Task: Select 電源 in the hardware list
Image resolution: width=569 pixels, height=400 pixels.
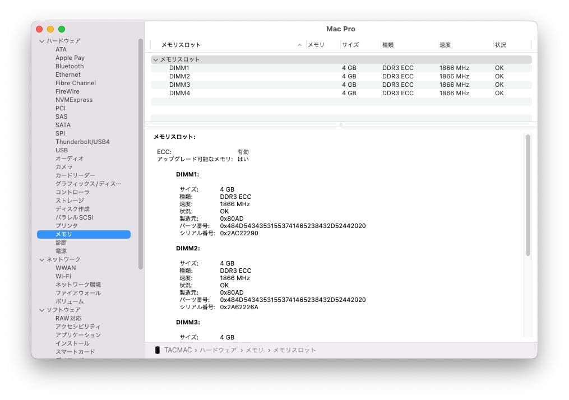Action: point(61,251)
